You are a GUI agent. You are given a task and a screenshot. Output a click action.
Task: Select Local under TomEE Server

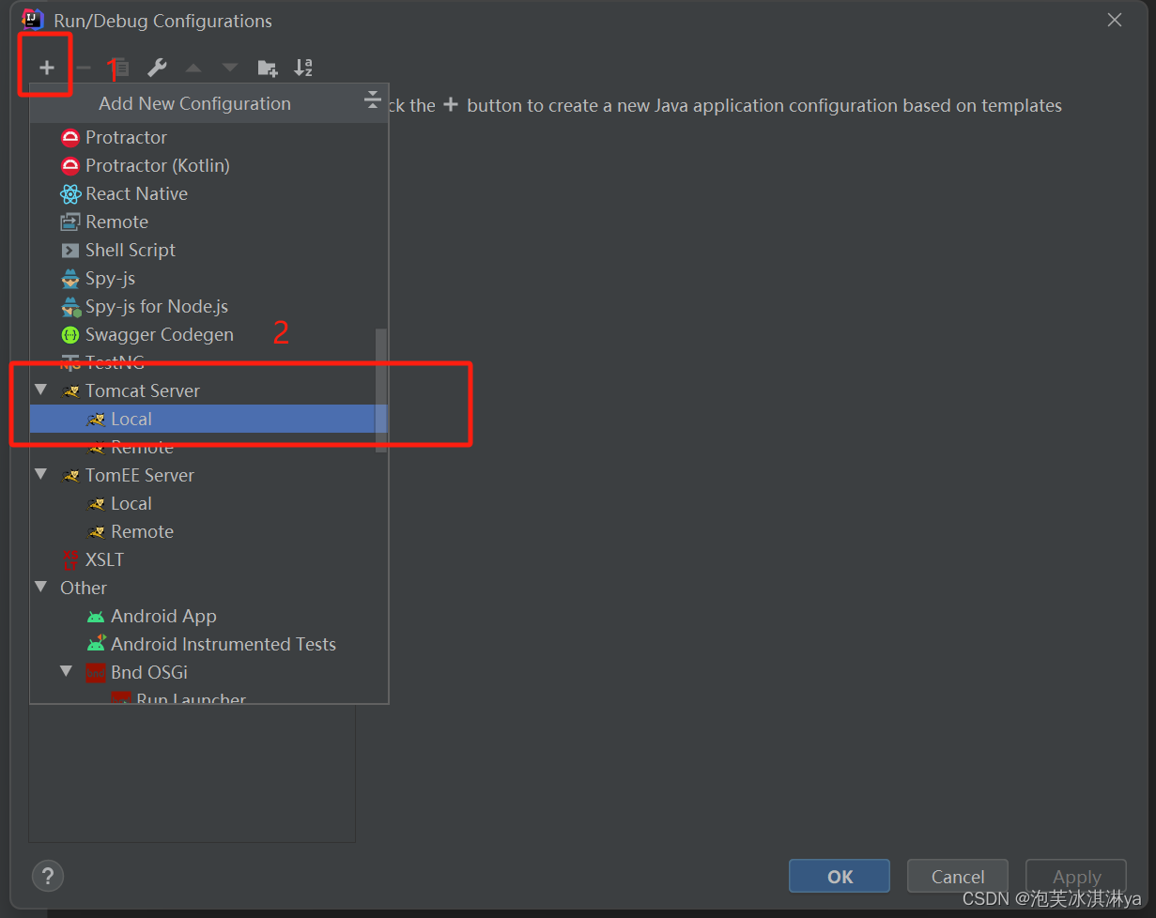coord(208,503)
